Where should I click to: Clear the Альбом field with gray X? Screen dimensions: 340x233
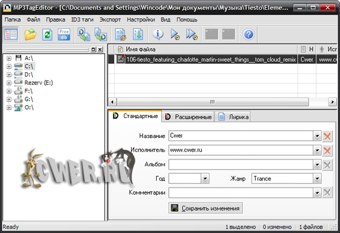point(327,165)
